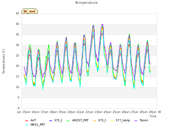Click the Time x-axis label
This screenshot has height=130, width=173.
pos(153,116)
